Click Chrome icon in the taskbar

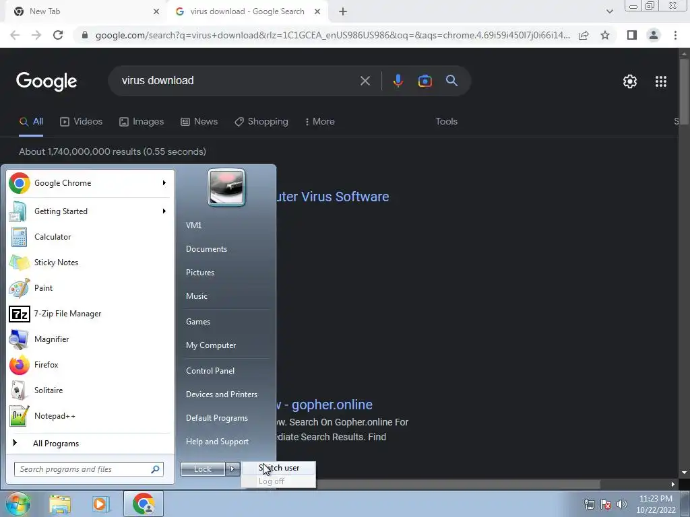point(144,504)
